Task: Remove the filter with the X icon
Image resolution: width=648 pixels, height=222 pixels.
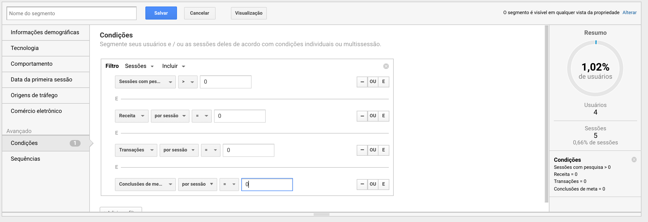Action: point(386,66)
